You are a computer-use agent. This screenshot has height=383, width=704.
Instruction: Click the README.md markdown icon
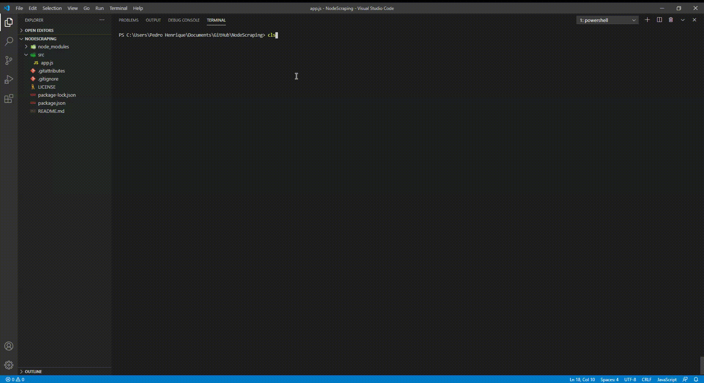click(33, 111)
